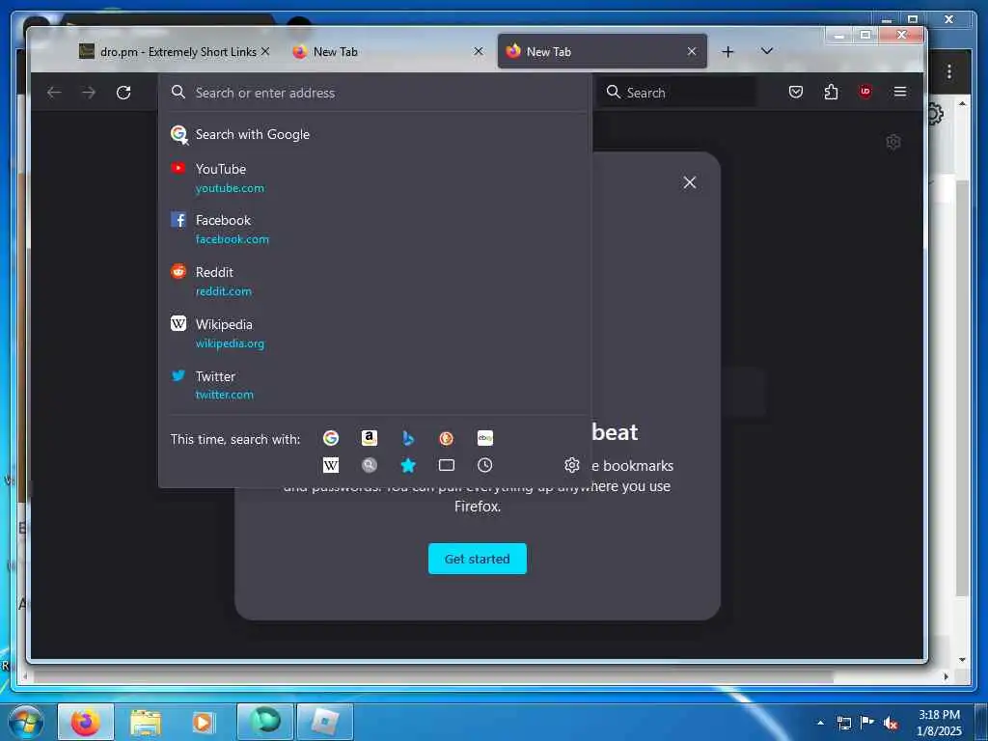Open the Wikipedia suggestion
The image size is (988, 741).
[x=375, y=333]
